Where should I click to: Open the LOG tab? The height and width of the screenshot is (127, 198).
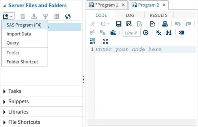[130, 15]
